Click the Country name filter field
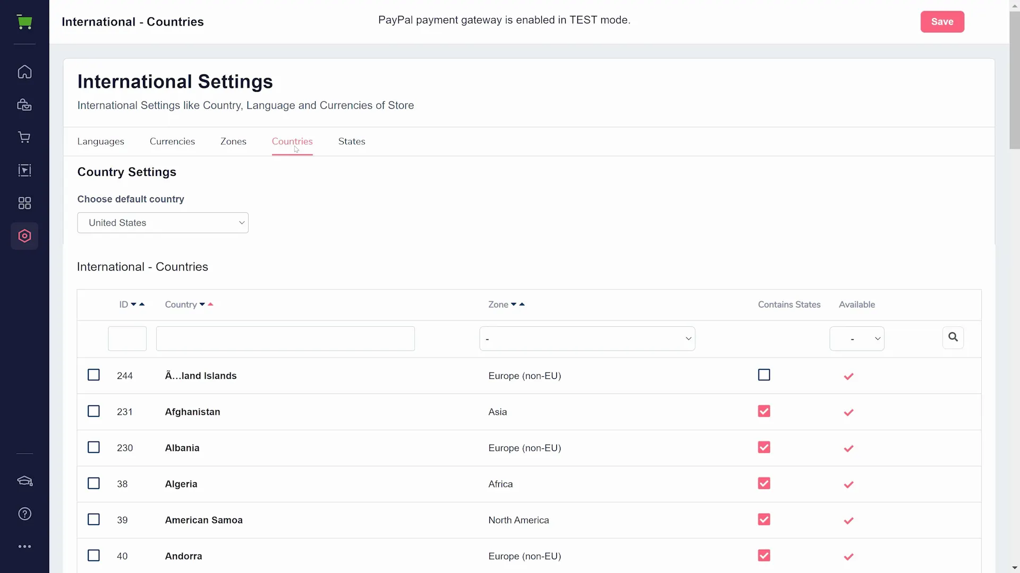The image size is (1020, 573). (285, 338)
